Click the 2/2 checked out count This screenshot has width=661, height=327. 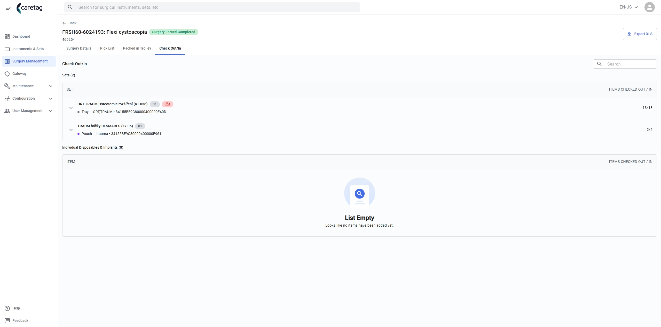pos(649,130)
